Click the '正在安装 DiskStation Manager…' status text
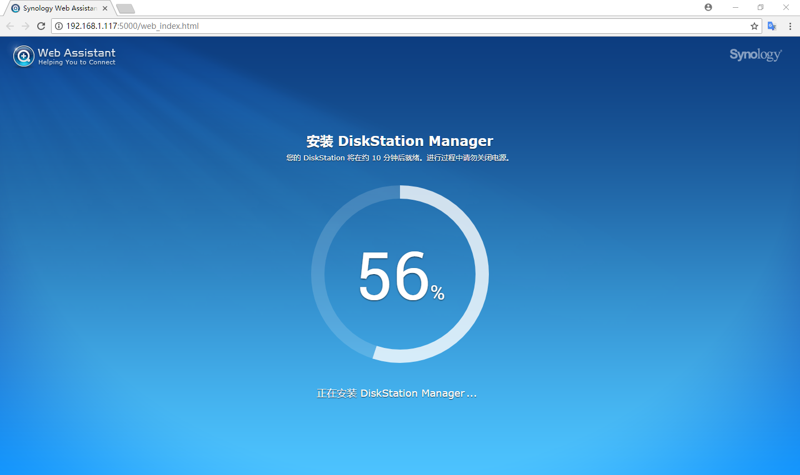Screen dimensions: 800x475 (x=397, y=393)
